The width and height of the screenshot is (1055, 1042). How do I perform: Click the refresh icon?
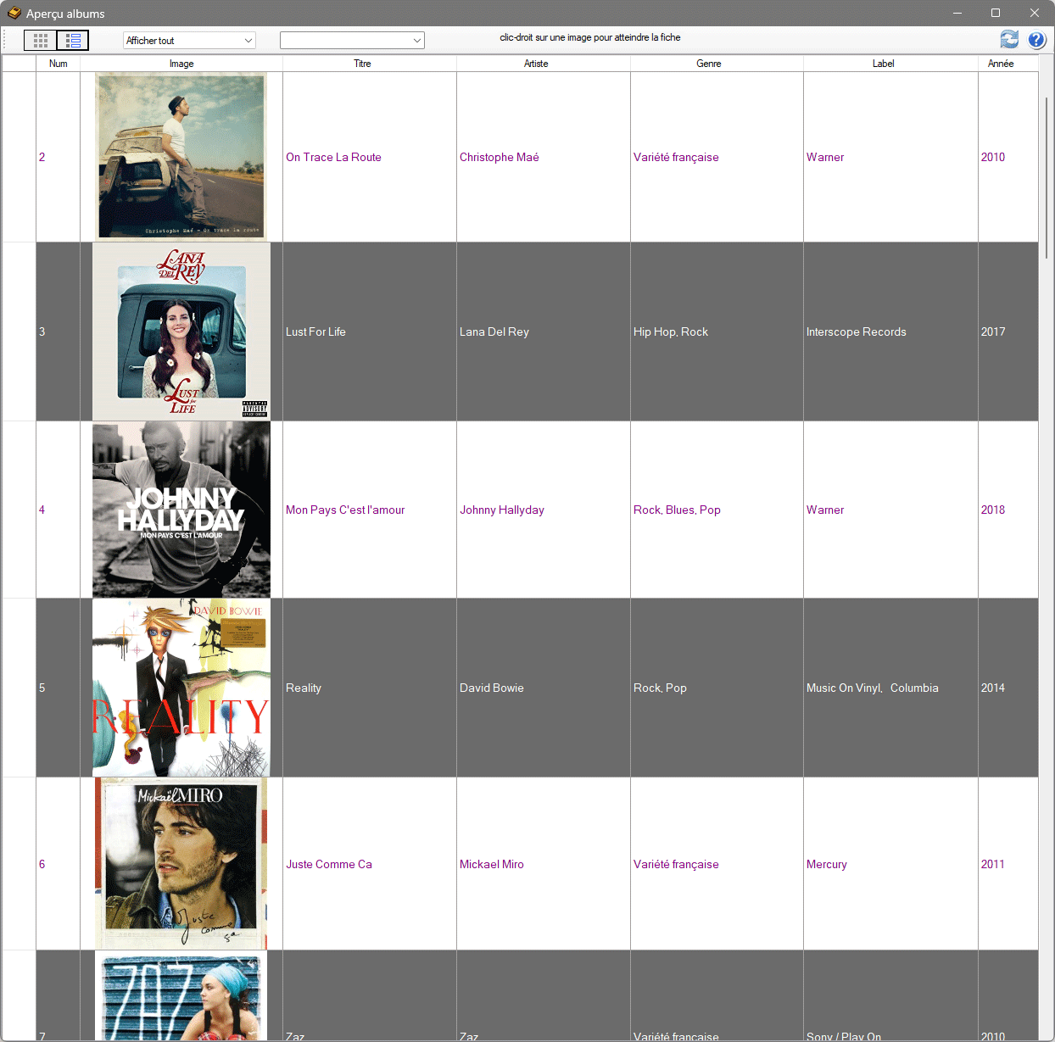coord(1009,39)
